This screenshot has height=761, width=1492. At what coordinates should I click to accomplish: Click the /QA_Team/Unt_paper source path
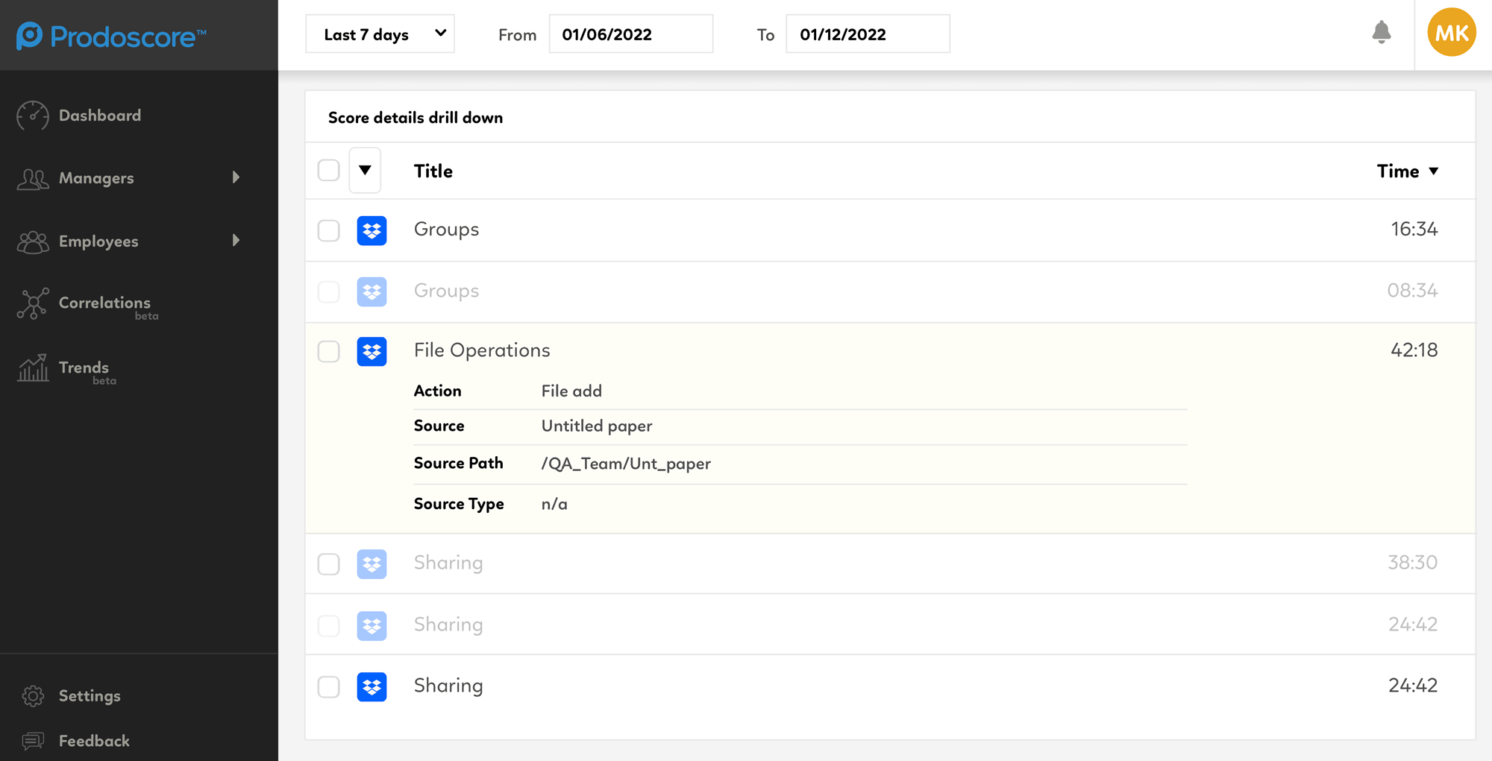pos(626,464)
